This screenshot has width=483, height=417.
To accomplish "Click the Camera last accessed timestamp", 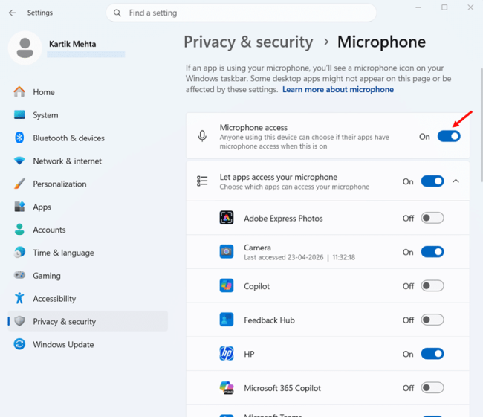I will [299, 257].
